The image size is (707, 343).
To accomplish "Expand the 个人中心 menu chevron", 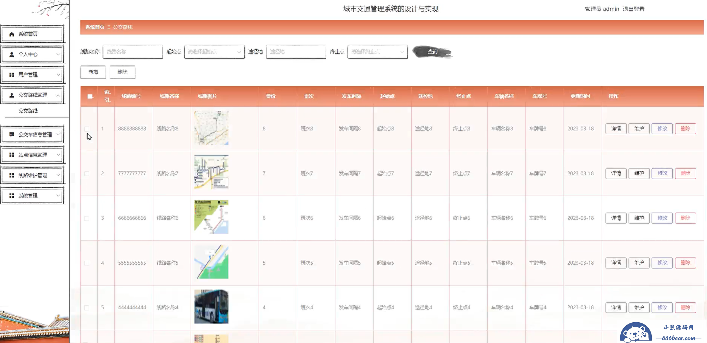I will [58, 54].
